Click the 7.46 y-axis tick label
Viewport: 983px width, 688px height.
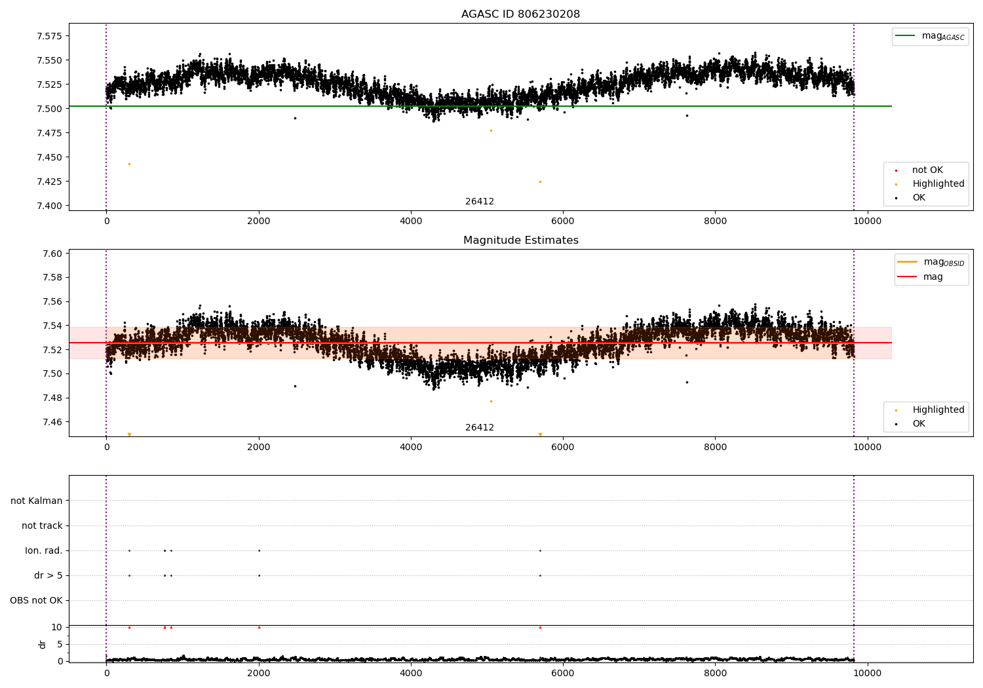tap(52, 422)
